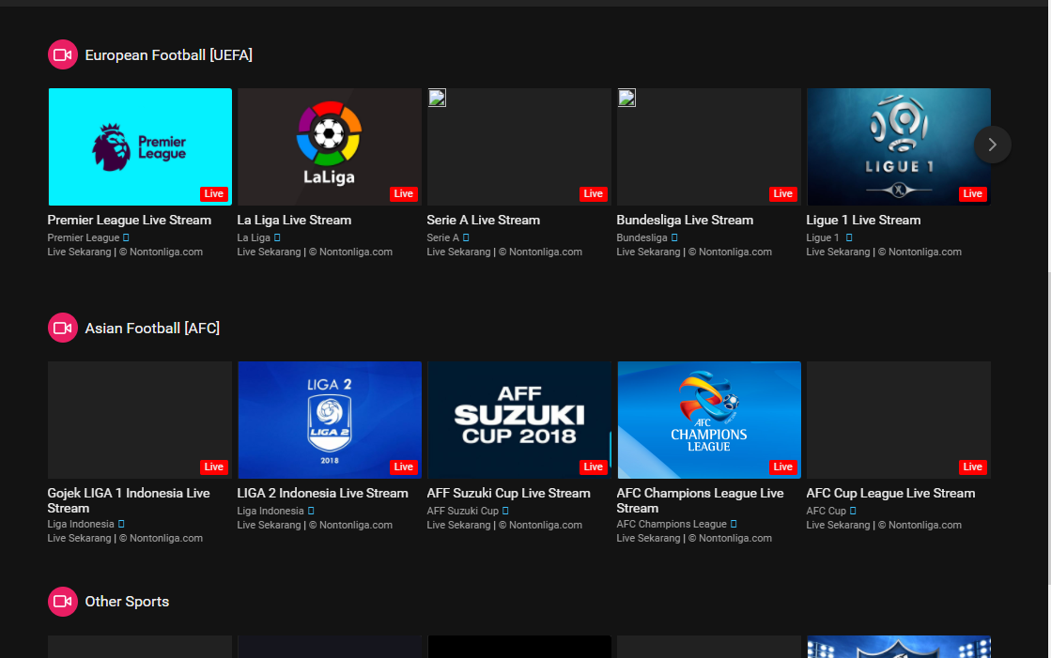Viewport: 1051px width, 658px height.
Task: Click the verified icon after Bundesliga channel name
Action: point(674,237)
